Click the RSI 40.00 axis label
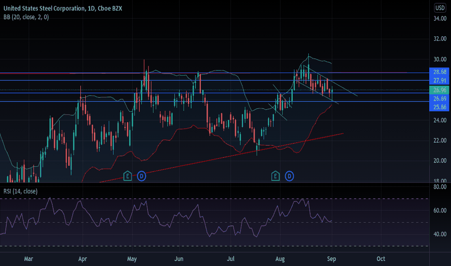The width and height of the screenshot is (451, 266). click(x=440, y=234)
